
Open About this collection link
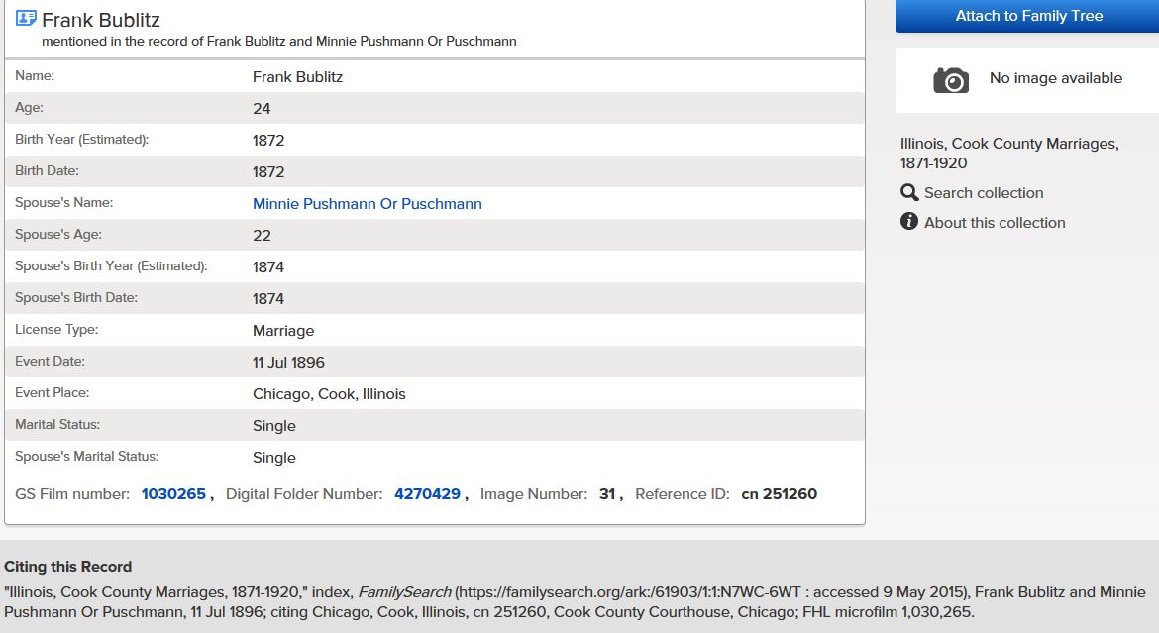point(995,223)
